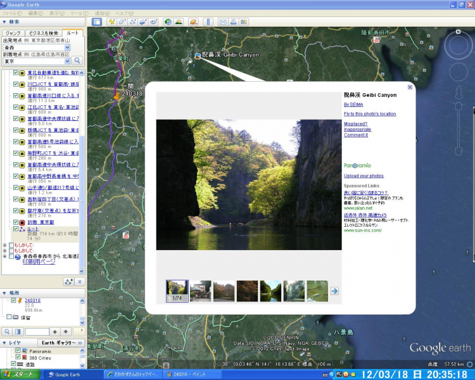View in Google Maps icon
This screenshot has width=475, height=380.
244,22
